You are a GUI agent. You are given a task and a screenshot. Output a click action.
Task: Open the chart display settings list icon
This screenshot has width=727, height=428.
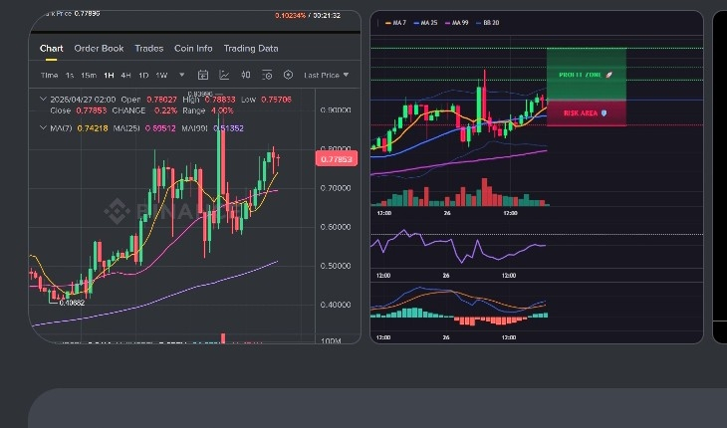point(267,75)
